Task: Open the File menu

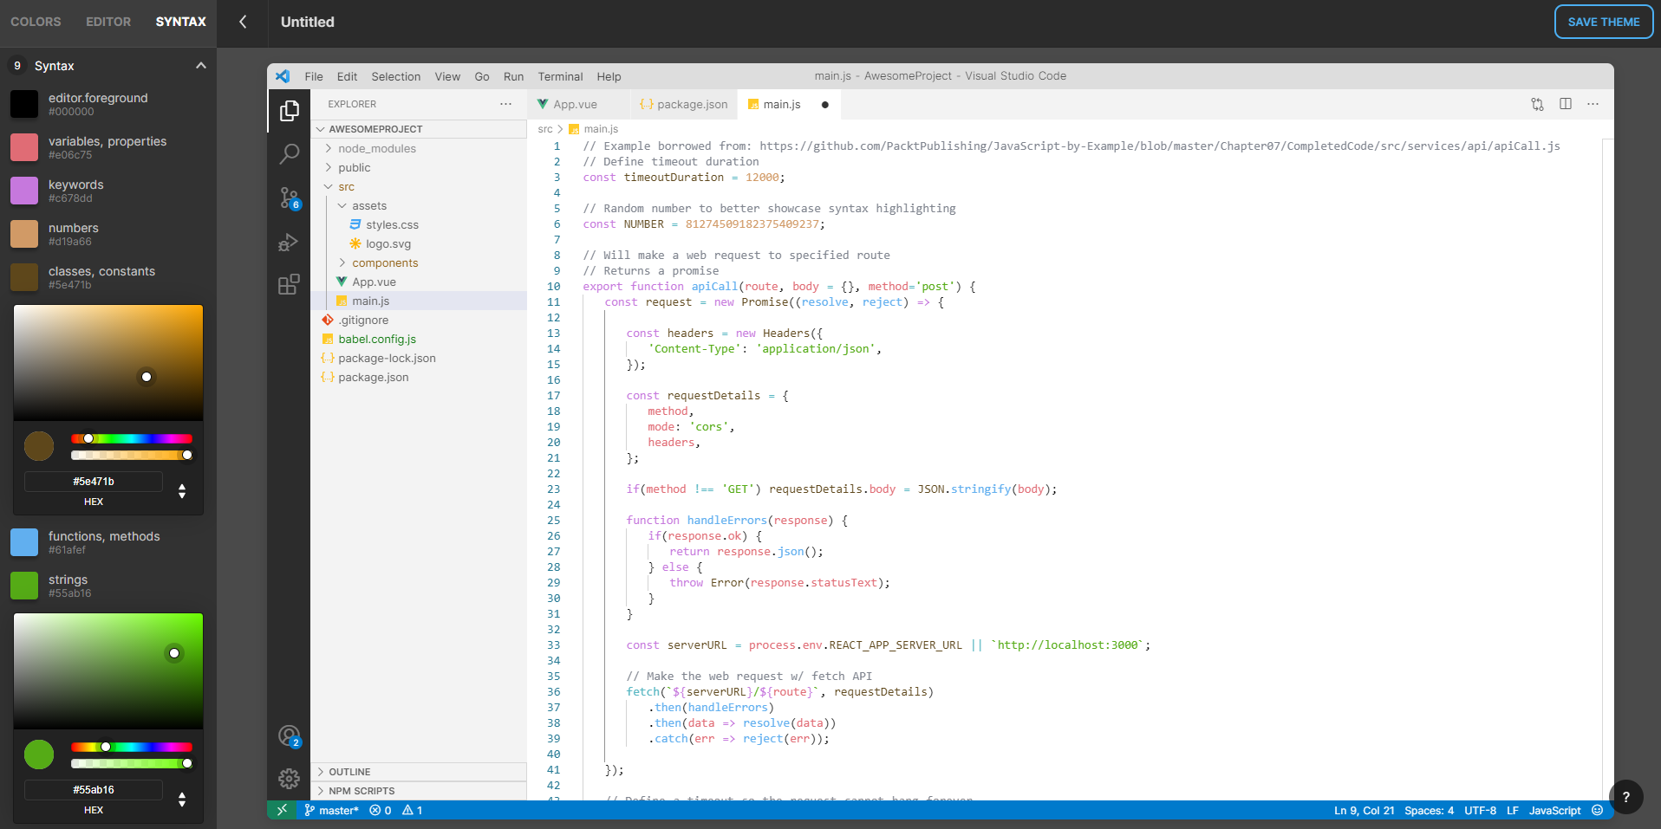Action: (x=314, y=76)
